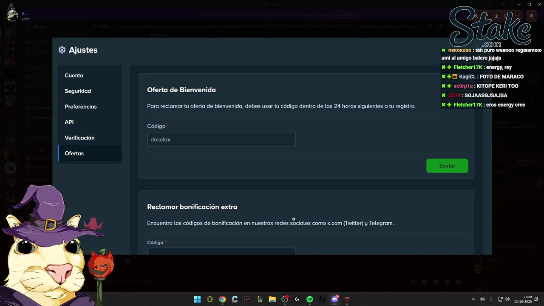The width and height of the screenshot is (544, 306).
Task: Open the Cuenta settings tab
Action: tap(90, 75)
